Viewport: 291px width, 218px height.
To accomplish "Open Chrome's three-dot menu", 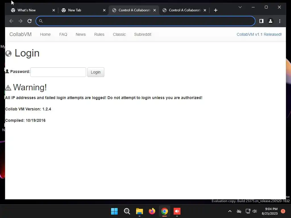I will pos(280,21).
